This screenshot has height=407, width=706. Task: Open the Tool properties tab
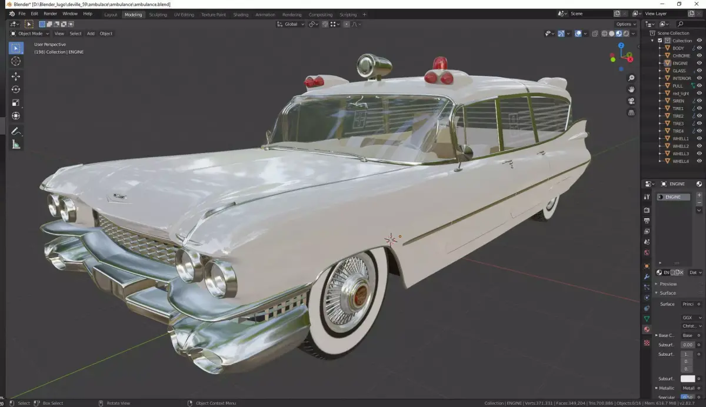pyautogui.click(x=647, y=196)
